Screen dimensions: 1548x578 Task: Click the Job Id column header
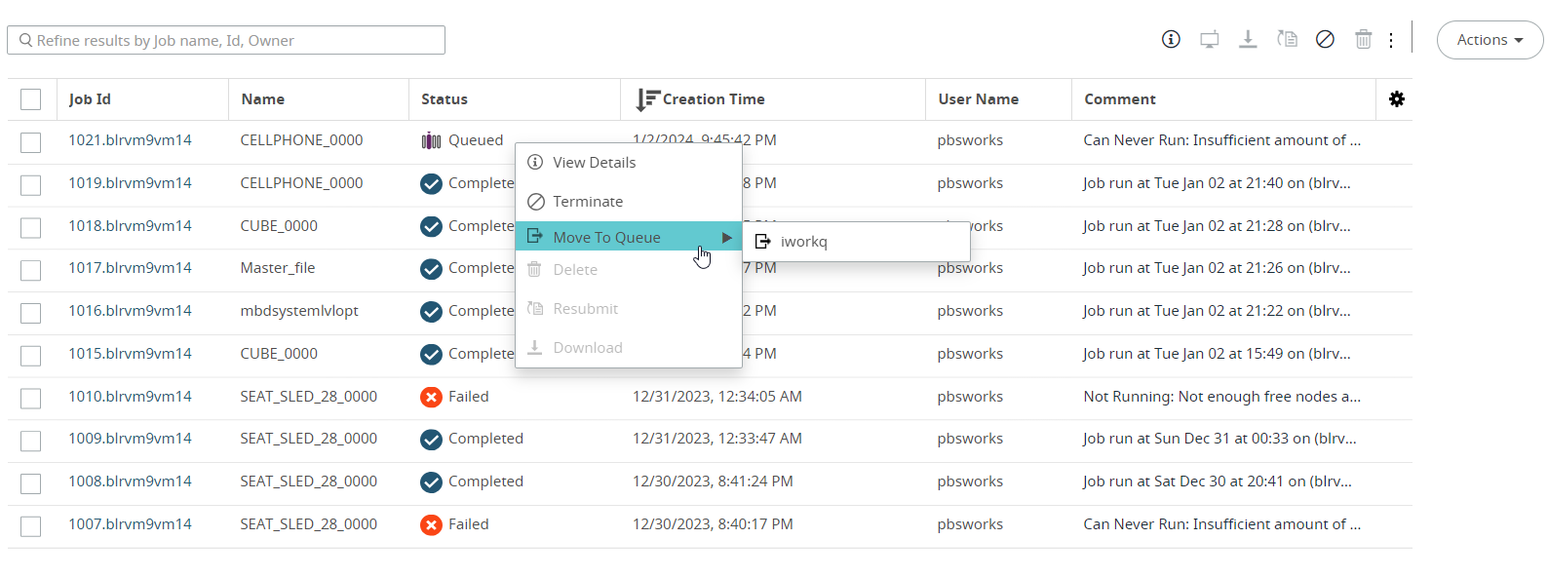[90, 99]
